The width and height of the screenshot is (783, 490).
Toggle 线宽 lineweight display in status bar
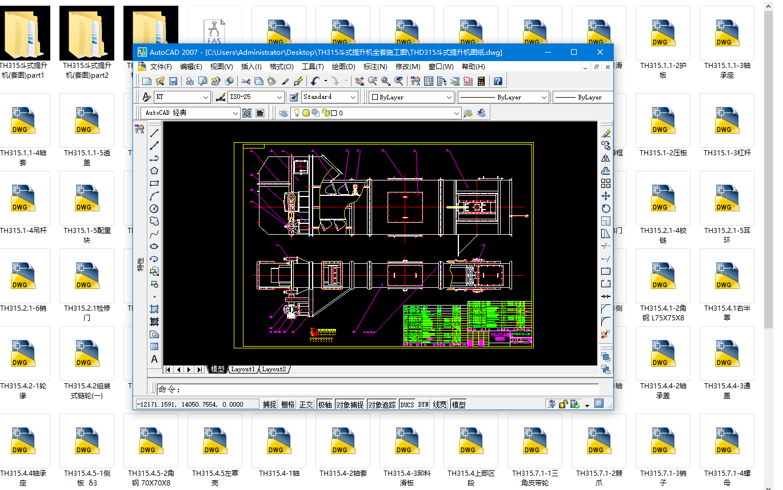[x=440, y=404]
